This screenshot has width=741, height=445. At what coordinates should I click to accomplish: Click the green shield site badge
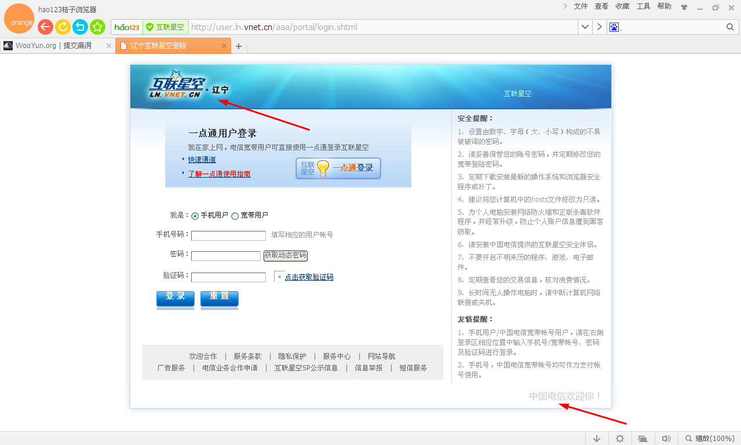tap(165, 27)
